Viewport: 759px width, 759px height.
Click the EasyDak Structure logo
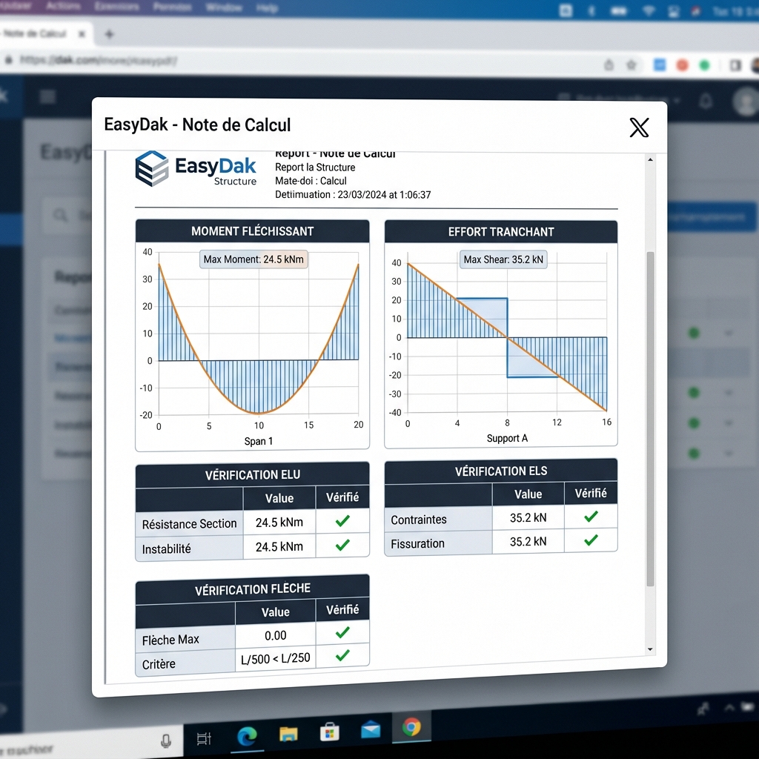tap(196, 168)
